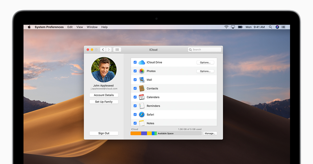Click the 1.36 GB of 5 GB used text
Screen dimensions: 313x164
[190, 129]
